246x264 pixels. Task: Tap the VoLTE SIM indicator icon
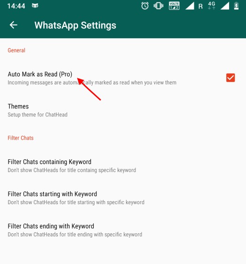(174, 6)
